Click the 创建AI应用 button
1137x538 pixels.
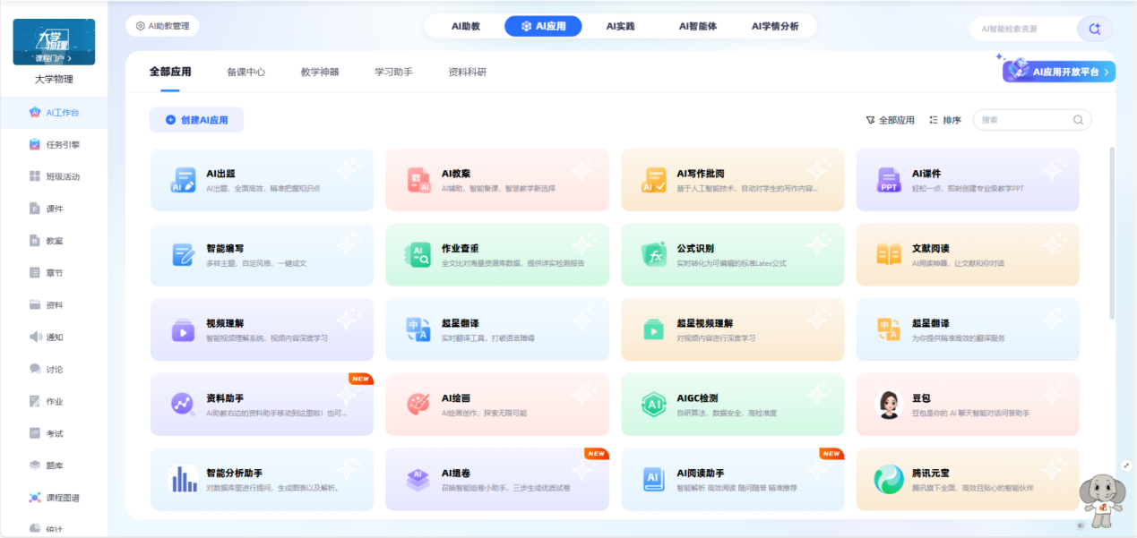tap(196, 120)
